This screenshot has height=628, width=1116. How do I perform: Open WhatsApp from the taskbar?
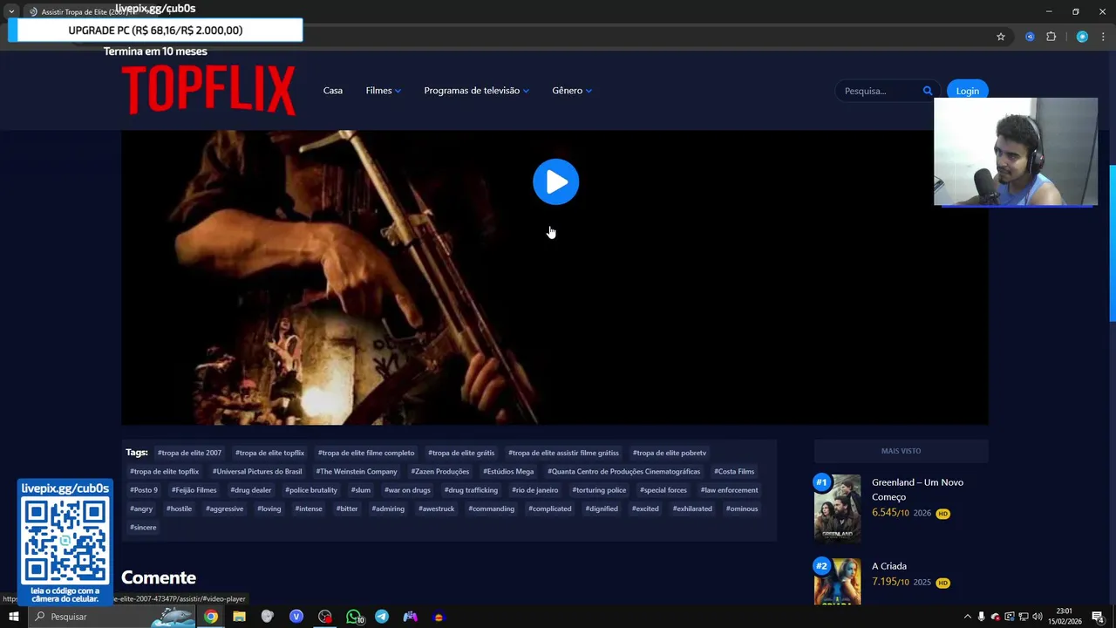353,617
